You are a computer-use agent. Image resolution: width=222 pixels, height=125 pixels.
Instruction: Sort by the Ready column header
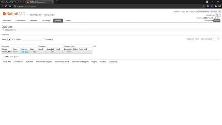tap(41, 49)
